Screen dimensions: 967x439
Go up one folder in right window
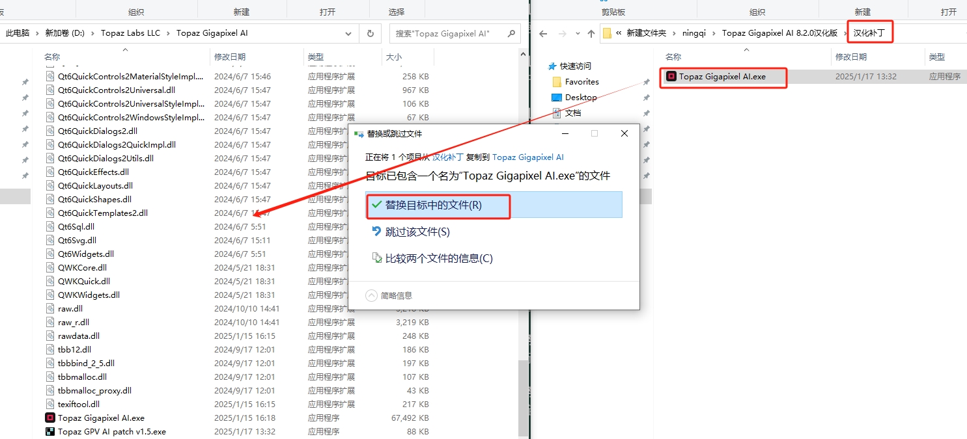(591, 34)
